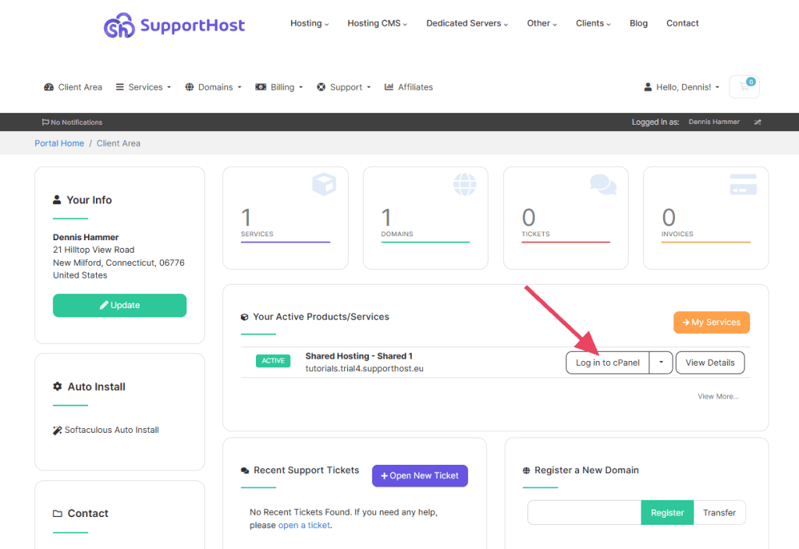
Task: Click the Client Area dashboard icon
Action: pyautogui.click(x=49, y=87)
